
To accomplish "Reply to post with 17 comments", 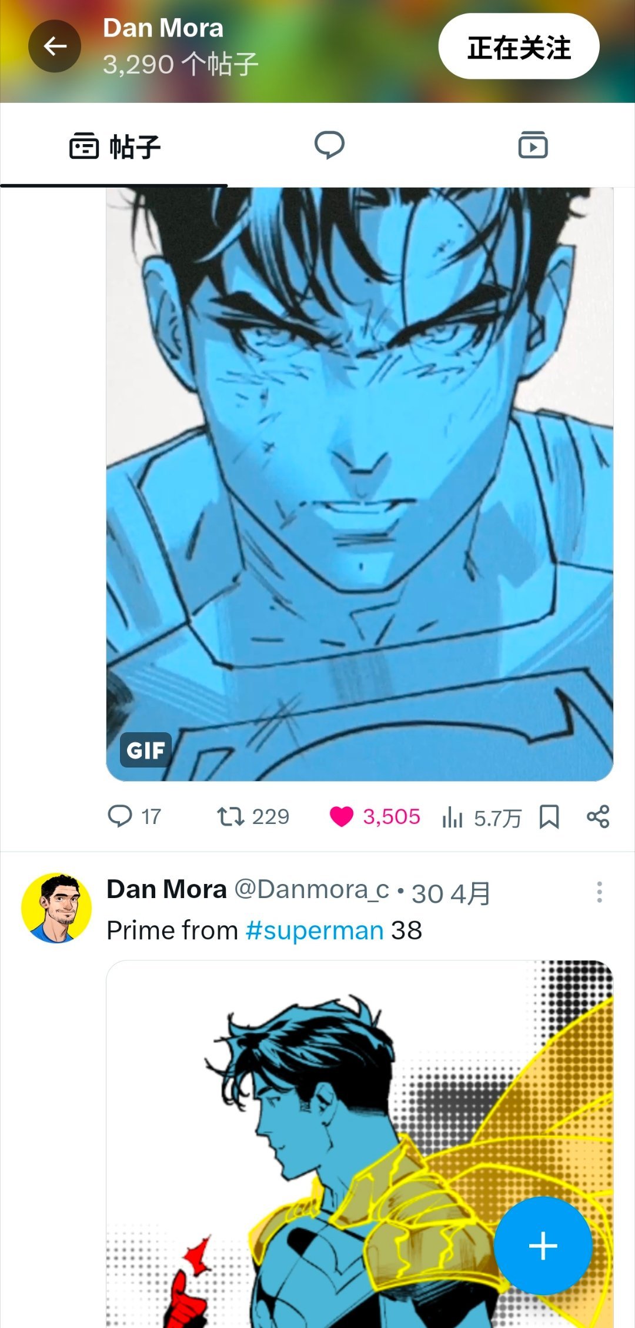I will tap(134, 816).
